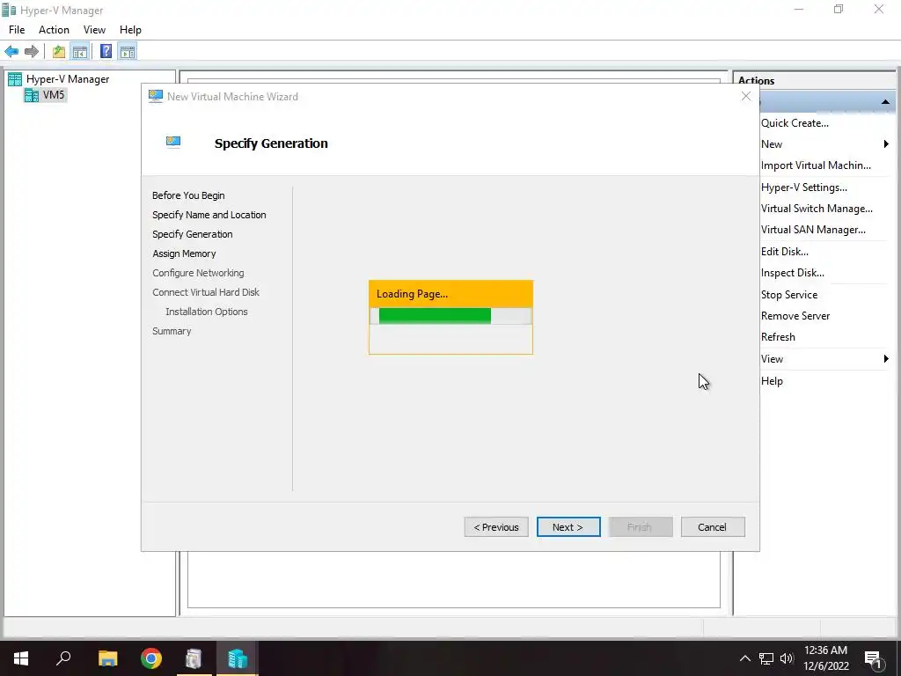Click Help in Actions pane

pos(772,381)
